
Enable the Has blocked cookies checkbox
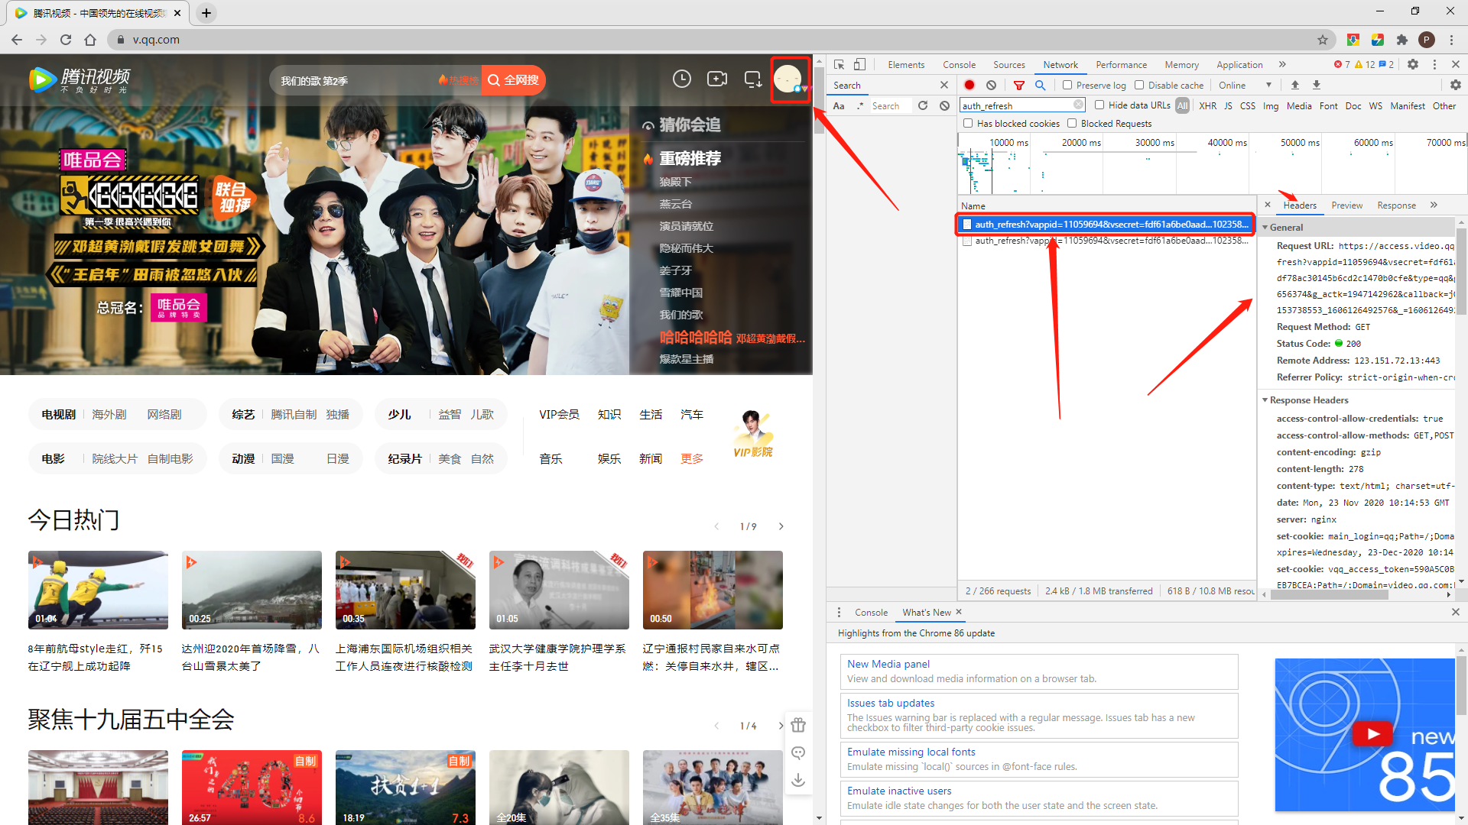pos(969,123)
